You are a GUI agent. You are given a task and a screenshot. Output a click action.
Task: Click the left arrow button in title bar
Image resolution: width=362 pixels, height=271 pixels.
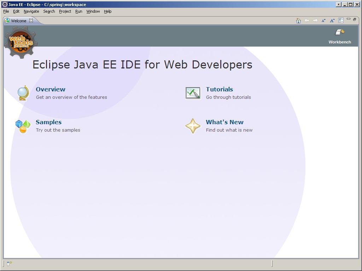point(339,4)
